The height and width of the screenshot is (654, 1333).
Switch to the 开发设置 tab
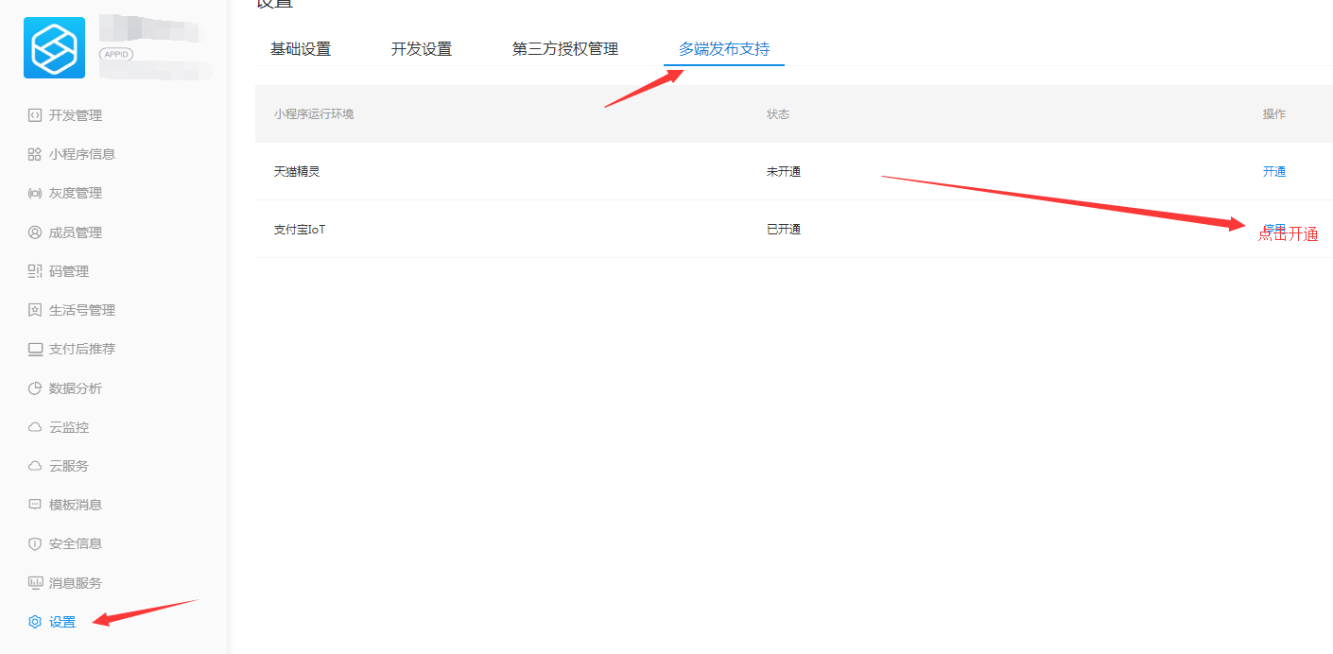pos(422,49)
